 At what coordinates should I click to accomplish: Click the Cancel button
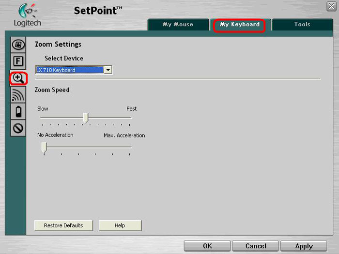pyautogui.click(x=256, y=246)
